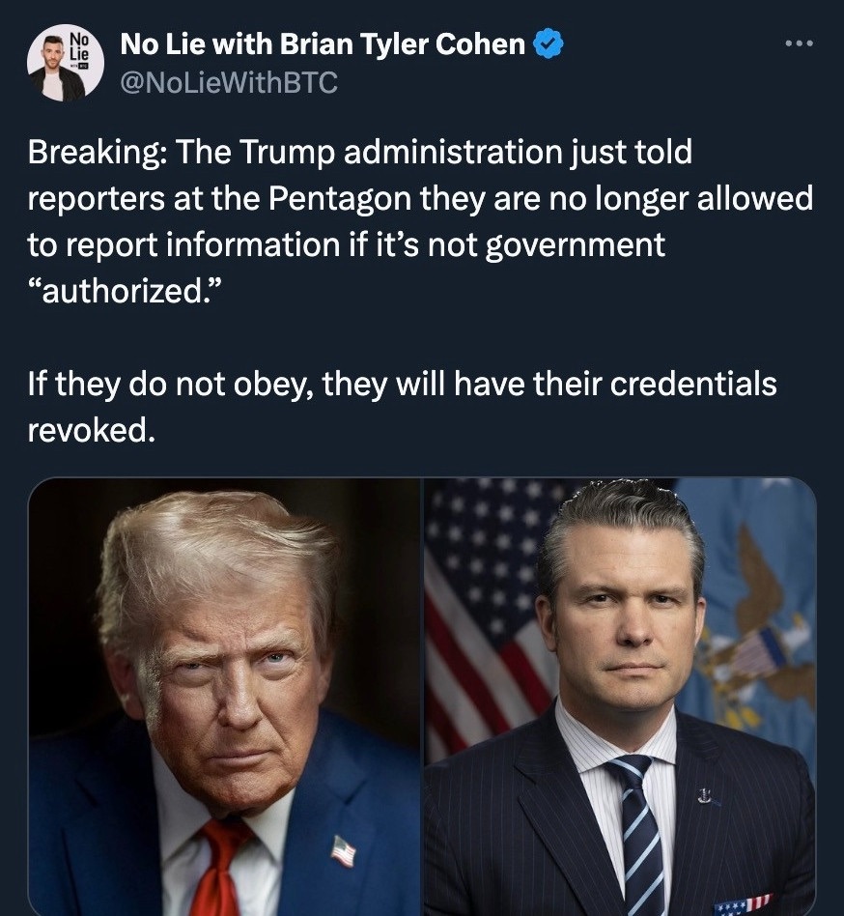
Task: Open the right photo of man in pinstripe suit
Action: click(620, 697)
